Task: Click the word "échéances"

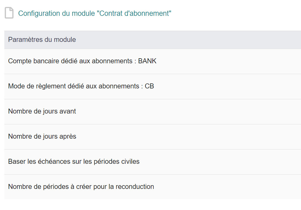Action: tap(44, 162)
